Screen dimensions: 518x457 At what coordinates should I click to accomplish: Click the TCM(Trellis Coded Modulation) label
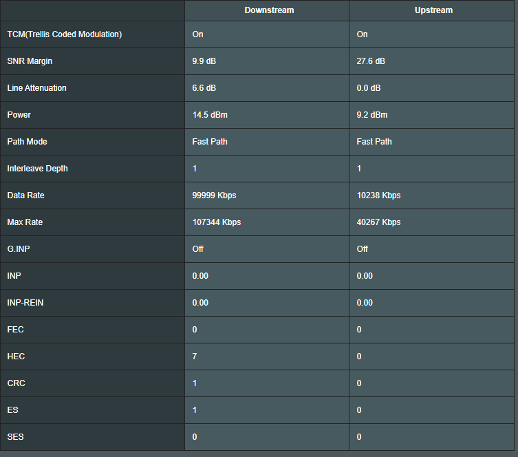coord(65,34)
